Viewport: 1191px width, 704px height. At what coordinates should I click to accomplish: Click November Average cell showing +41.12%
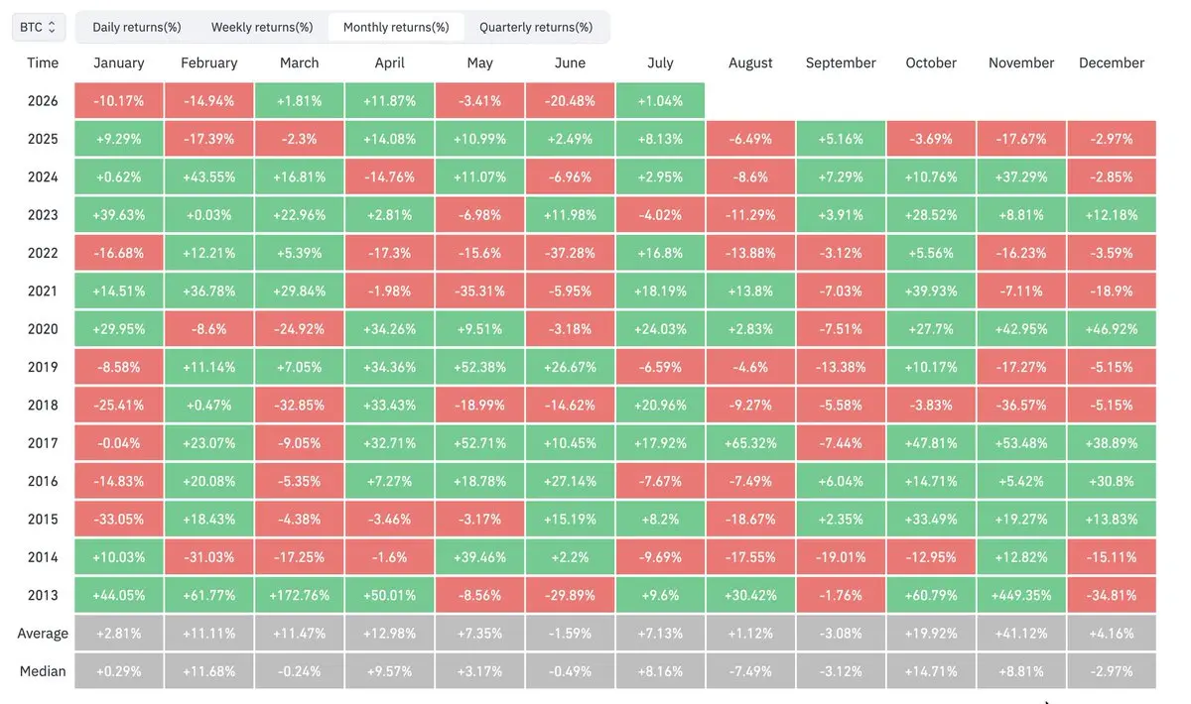click(x=1021, y=634)
